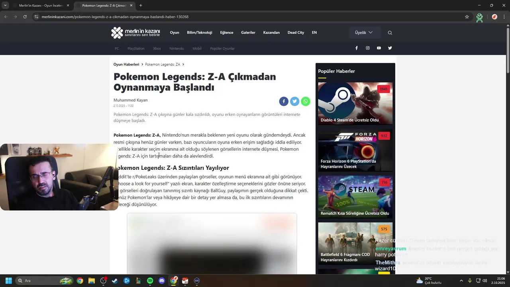Image resolution: width=510 pixels, height=287 pixels.
Task: Reload the page with the refresh icon
Action: coord(25,17)
